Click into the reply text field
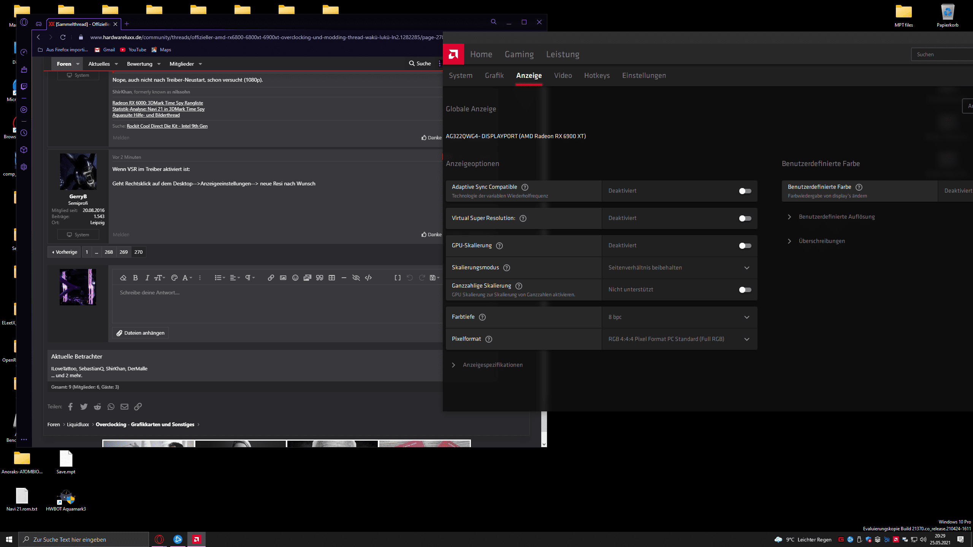Screen dimensions: 973x547 (277, 304)
